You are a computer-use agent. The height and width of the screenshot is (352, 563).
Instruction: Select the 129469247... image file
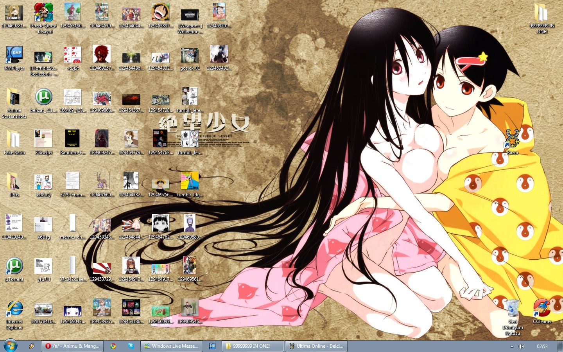click(x=102, y=139)
